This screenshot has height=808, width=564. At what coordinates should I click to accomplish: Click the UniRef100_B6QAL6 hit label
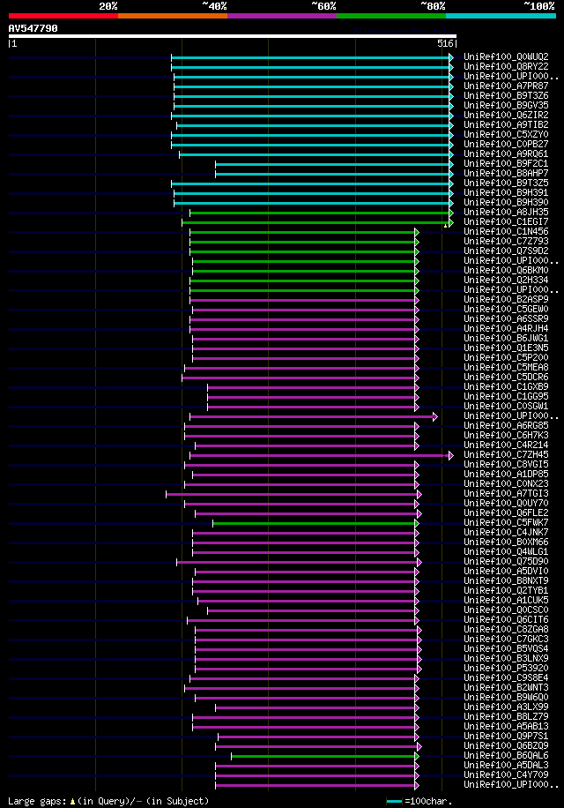(506, 755)
